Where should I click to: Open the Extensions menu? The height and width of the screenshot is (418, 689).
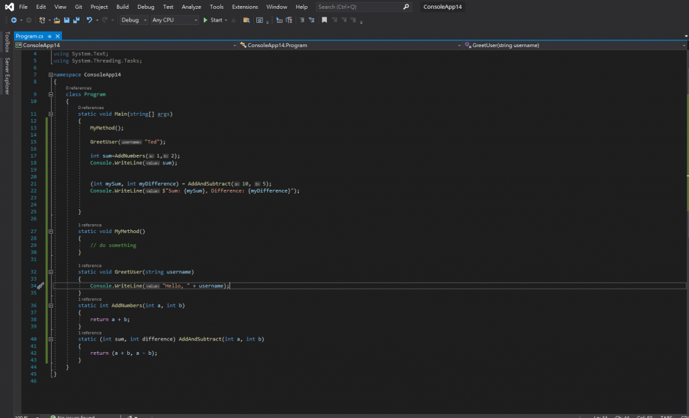[x=245, y=7]
